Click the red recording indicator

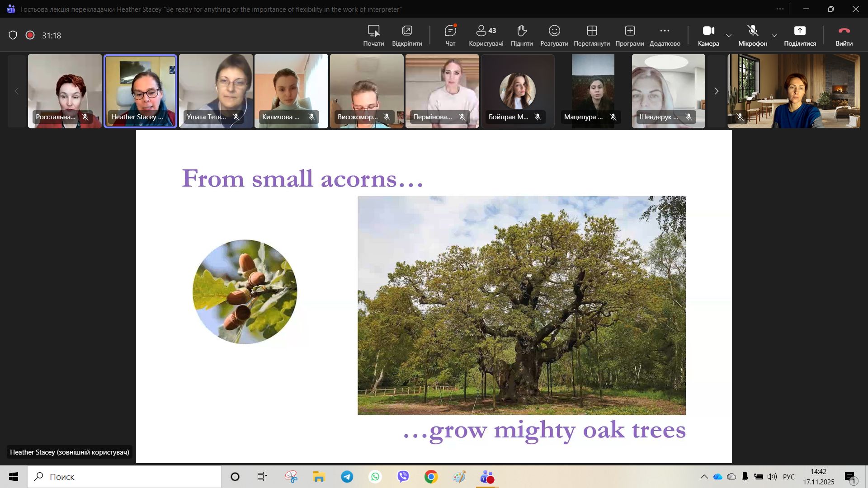(30, 35)
